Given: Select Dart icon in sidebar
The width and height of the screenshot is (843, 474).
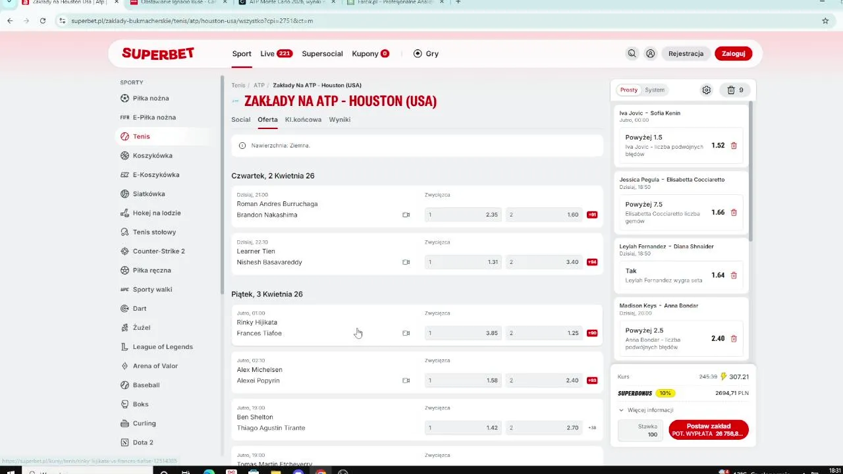Looking at the screenshot, I should pyautogui.click(x=125, y=308).
